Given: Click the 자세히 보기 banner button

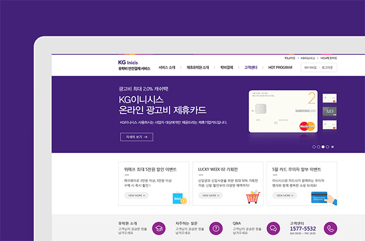Looking at the screenshot, I should coord(137,137).
